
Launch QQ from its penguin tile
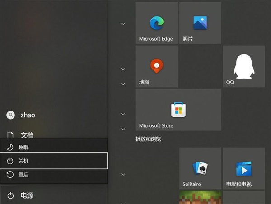tap(243, 66)
